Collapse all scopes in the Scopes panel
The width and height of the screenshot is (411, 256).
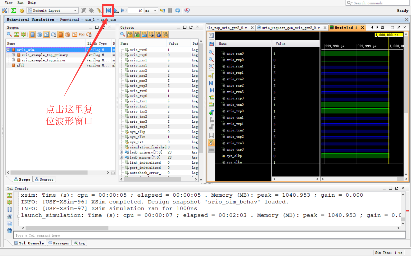point(16,34)
